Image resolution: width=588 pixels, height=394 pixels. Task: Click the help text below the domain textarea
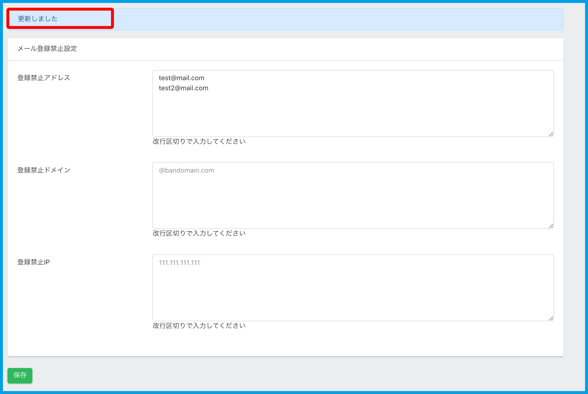coord(199,233)
